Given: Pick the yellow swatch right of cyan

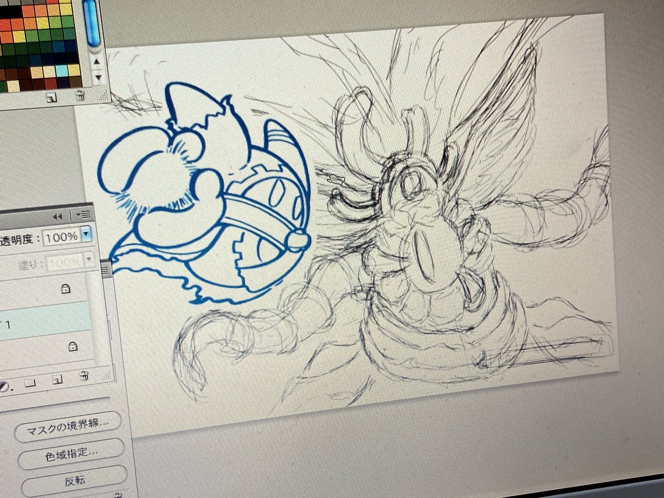Looking at the screenshot, I should click(x=74, y=70).
